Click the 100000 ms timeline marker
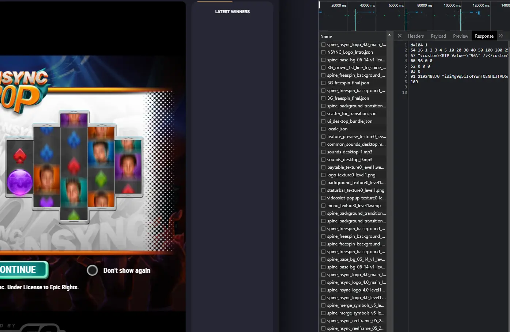Image resolution: width=510 pixels, height=332 pixels. [x=452, y=5]
